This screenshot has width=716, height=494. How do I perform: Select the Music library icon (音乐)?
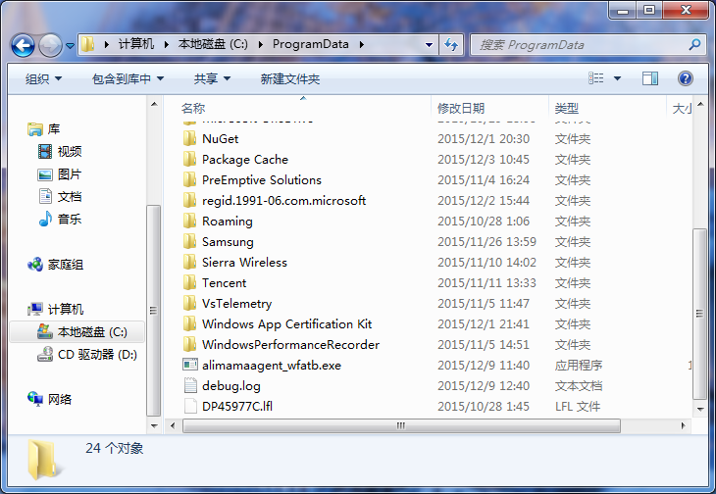click(x=45, y=219)
